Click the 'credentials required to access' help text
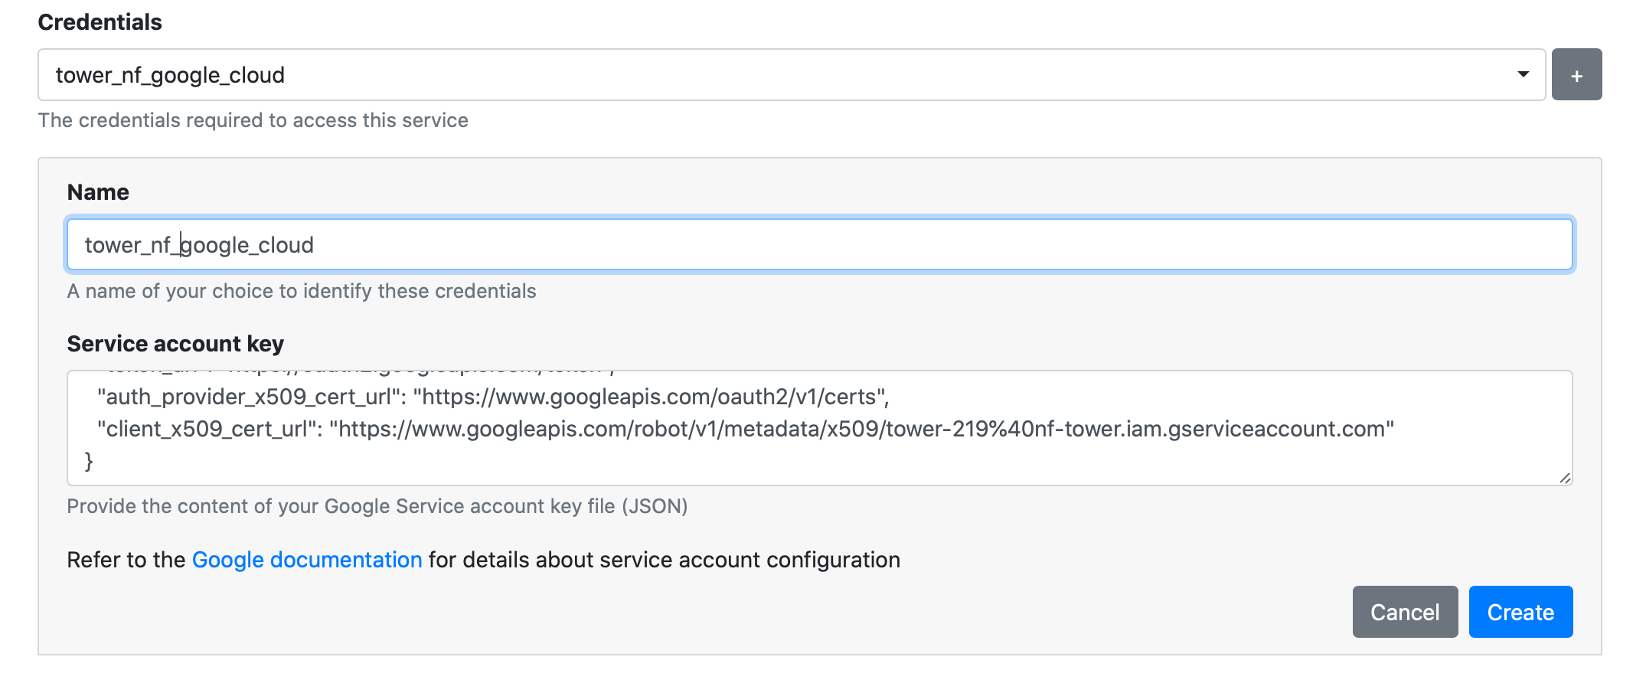The image size is (1646, 683). (x=253, y=120)
